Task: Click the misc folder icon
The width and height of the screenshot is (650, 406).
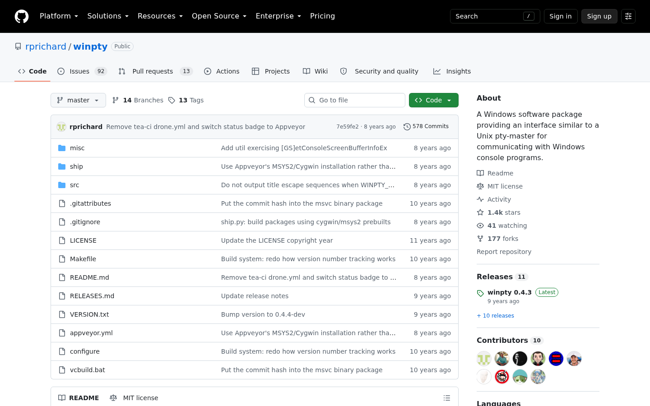Action: pos(62,148)
